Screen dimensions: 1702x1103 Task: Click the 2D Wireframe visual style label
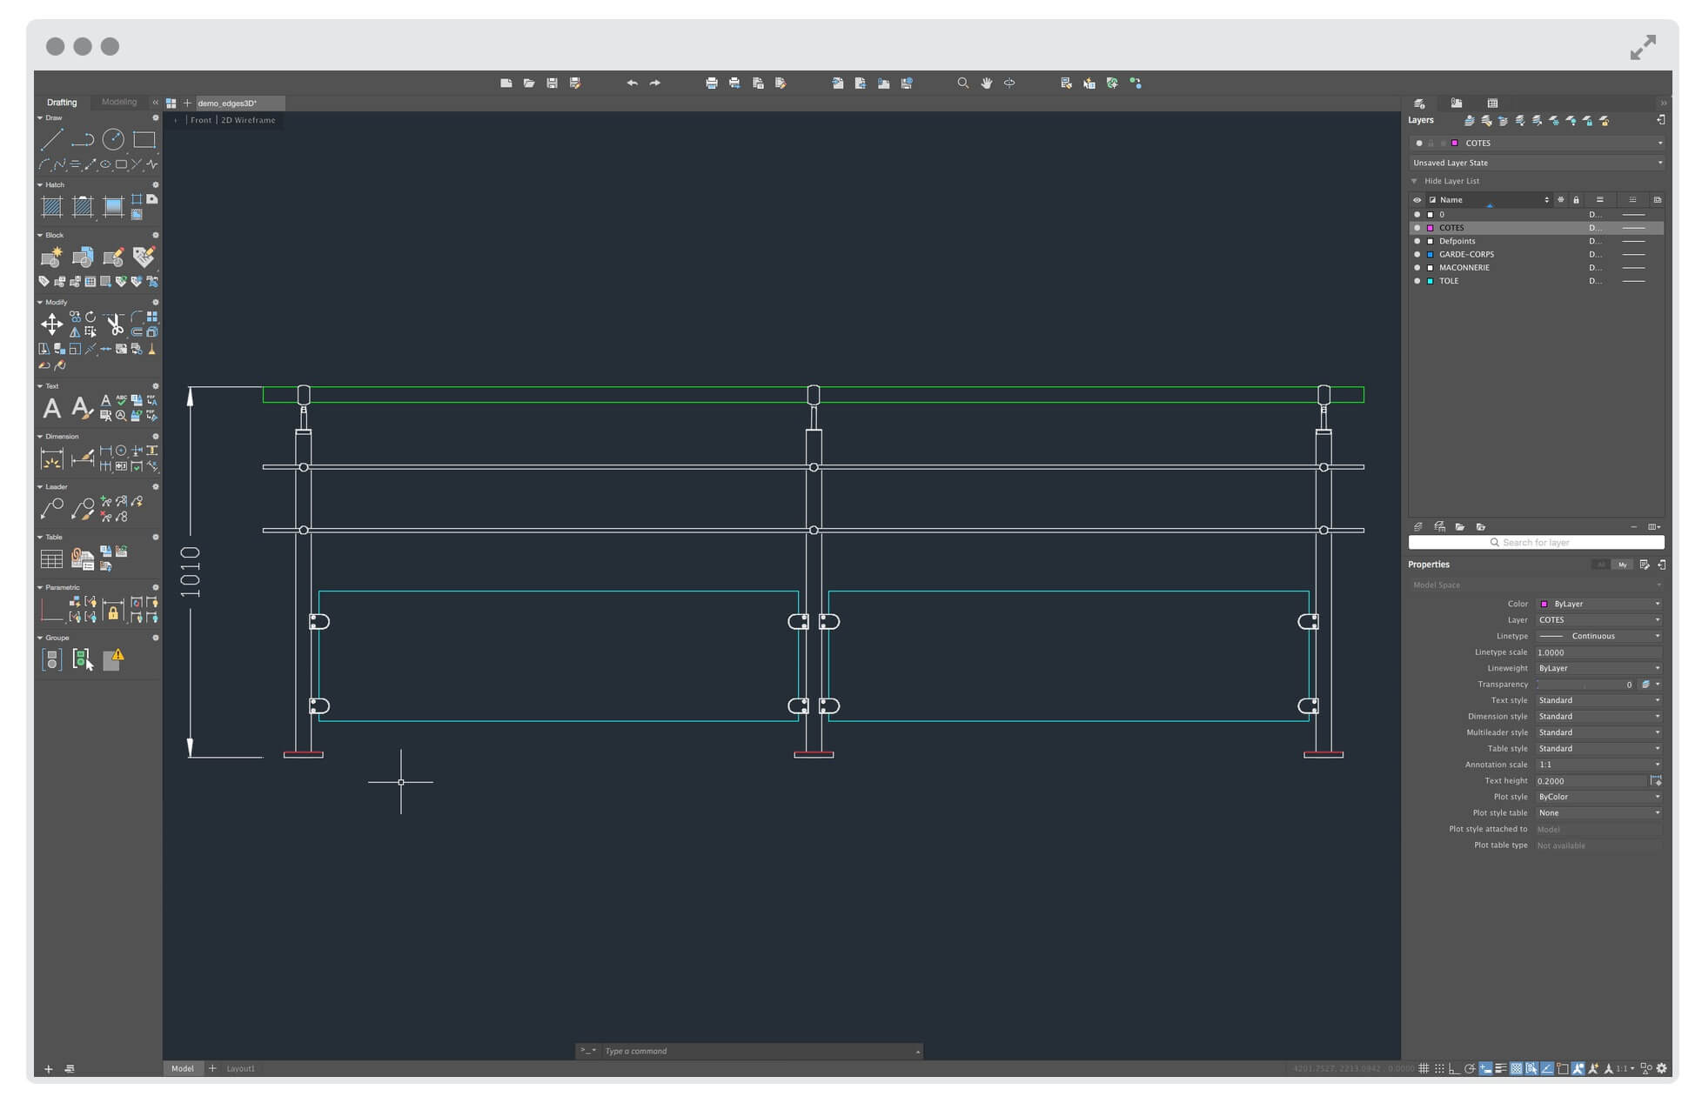[x=248, y=120]
